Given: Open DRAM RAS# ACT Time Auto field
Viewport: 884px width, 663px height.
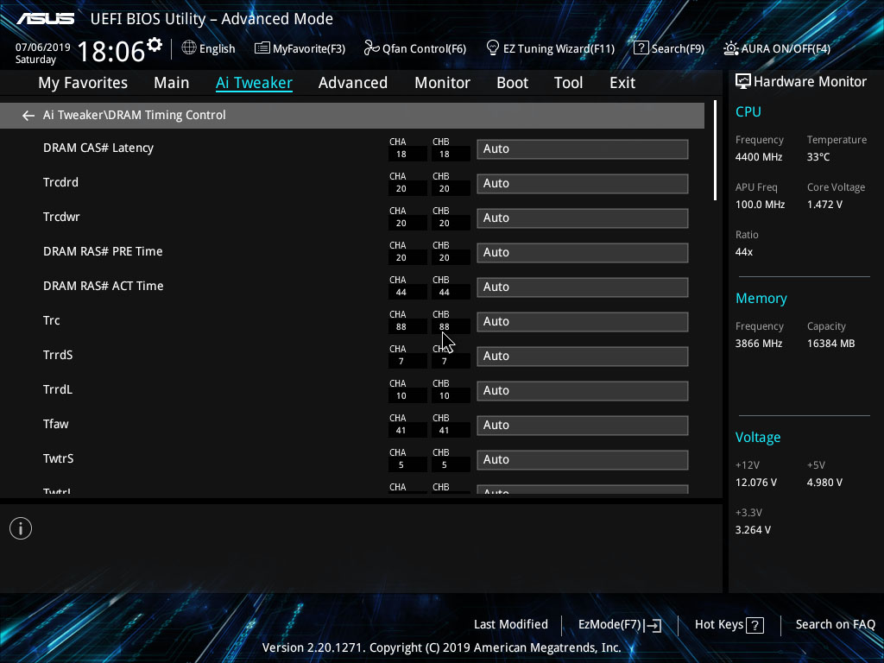Looking at the screenshot, I should pos(583,287).
